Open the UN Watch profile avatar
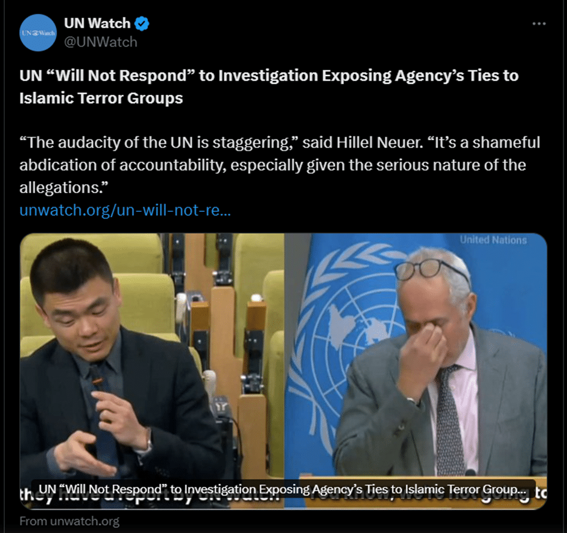 coord(38,33)
